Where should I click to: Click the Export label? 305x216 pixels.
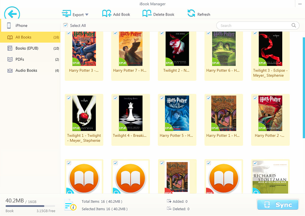pyautogui.click(x=78, y=15)
